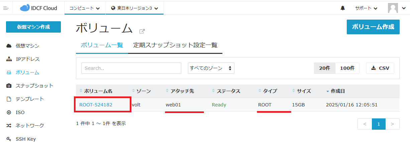Show 20件 per page
Screen dimensions: 410x142
click(324, 68)
